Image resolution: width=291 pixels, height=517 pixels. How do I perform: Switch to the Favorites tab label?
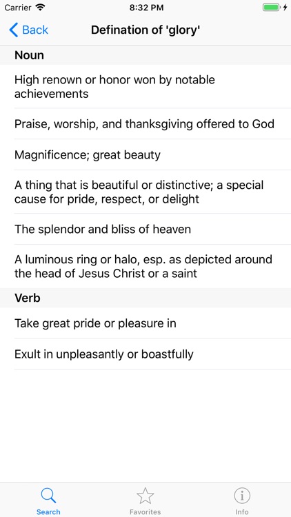[145, 511]
